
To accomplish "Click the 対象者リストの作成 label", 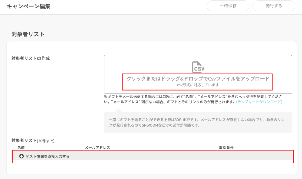I will pyautogui.click(x=30, y=58).
